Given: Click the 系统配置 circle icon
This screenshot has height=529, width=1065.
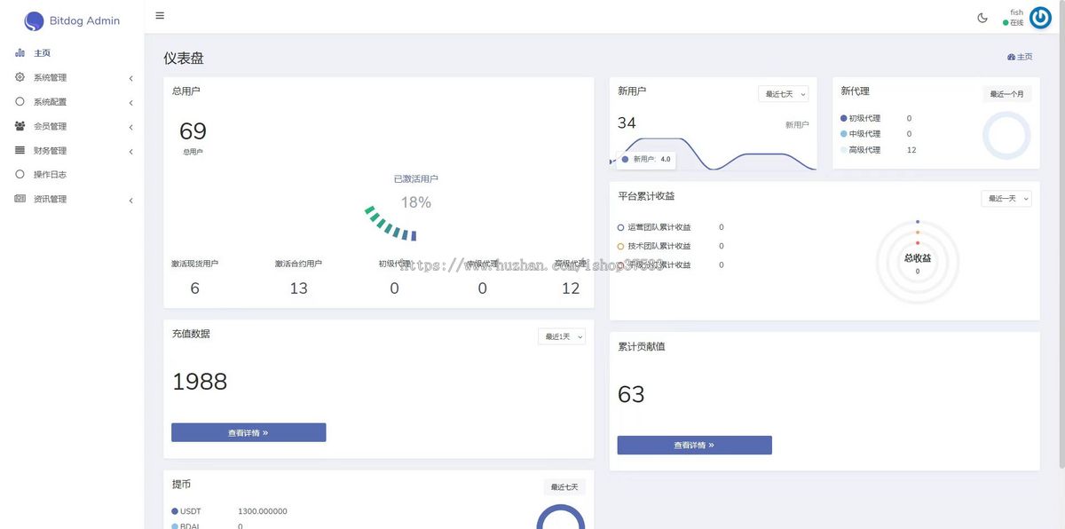Looking at the screenshot, I should point(20,101).
